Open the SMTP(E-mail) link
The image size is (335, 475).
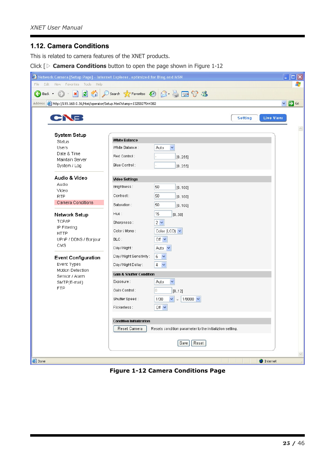tap(70, 282)
